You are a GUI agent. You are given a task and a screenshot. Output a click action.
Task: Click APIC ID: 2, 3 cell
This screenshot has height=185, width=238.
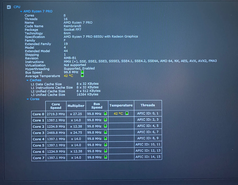[x=148, y=119]
